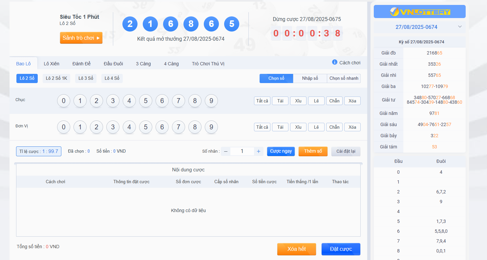This screenshot has height=260, width=487.
Task: Toggle the Chẵn filter for the Đơn Vị row
Action: coord(334,127)
